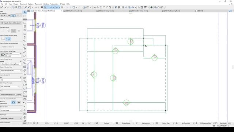Viewport: 234px width, 132px height.
Task: Click the syringe inject parameters icon
Action: coord(29,7)
